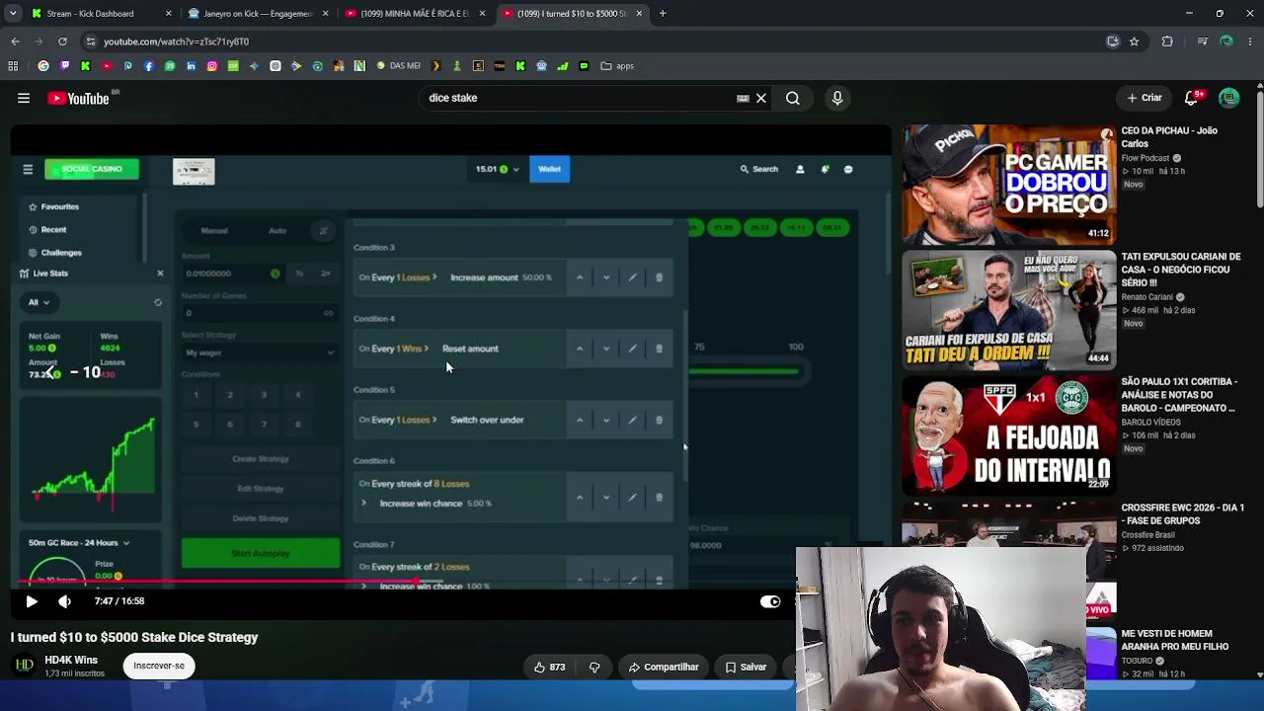Play the video
The image size is (1264, 711).
(32, 601)
